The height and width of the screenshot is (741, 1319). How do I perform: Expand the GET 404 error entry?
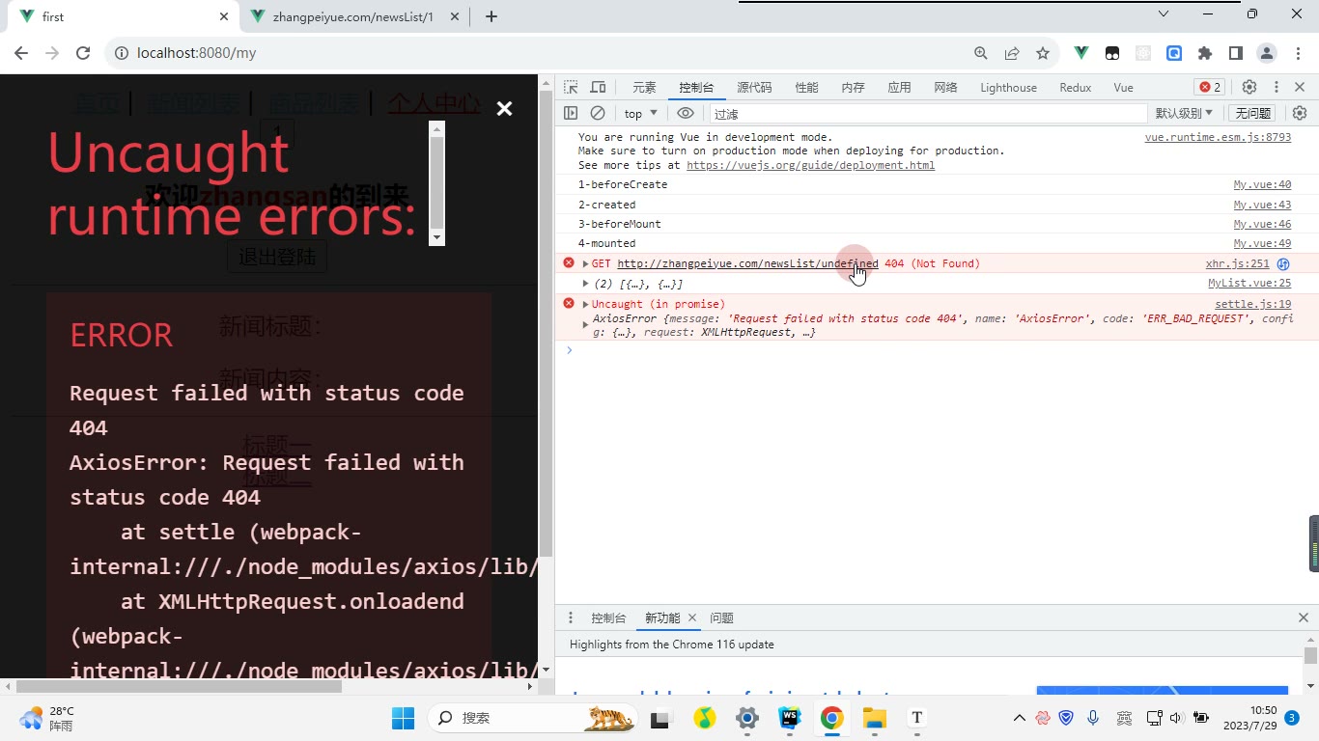point(585,263)
